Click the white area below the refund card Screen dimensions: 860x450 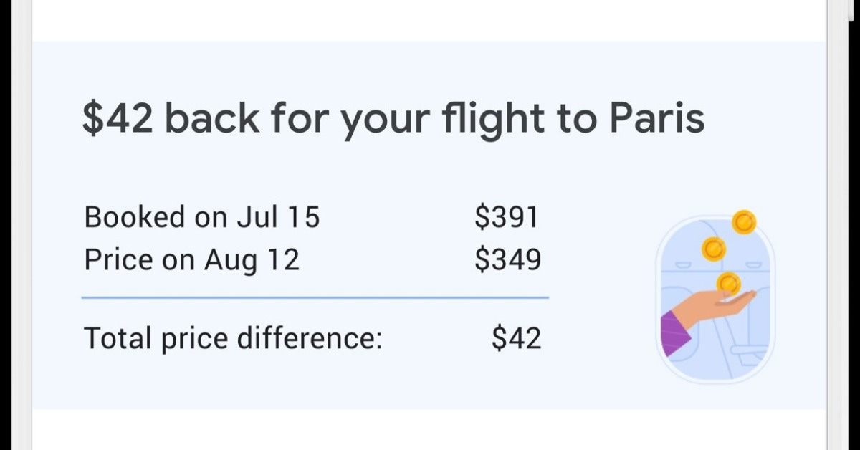point(430,429)
